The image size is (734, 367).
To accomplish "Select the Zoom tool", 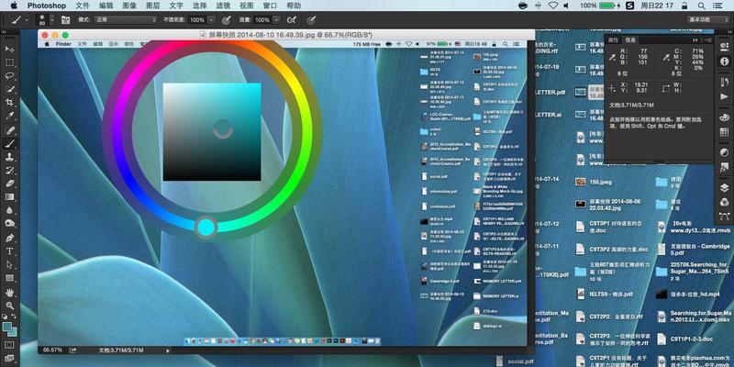I will (x=9, y=306).
